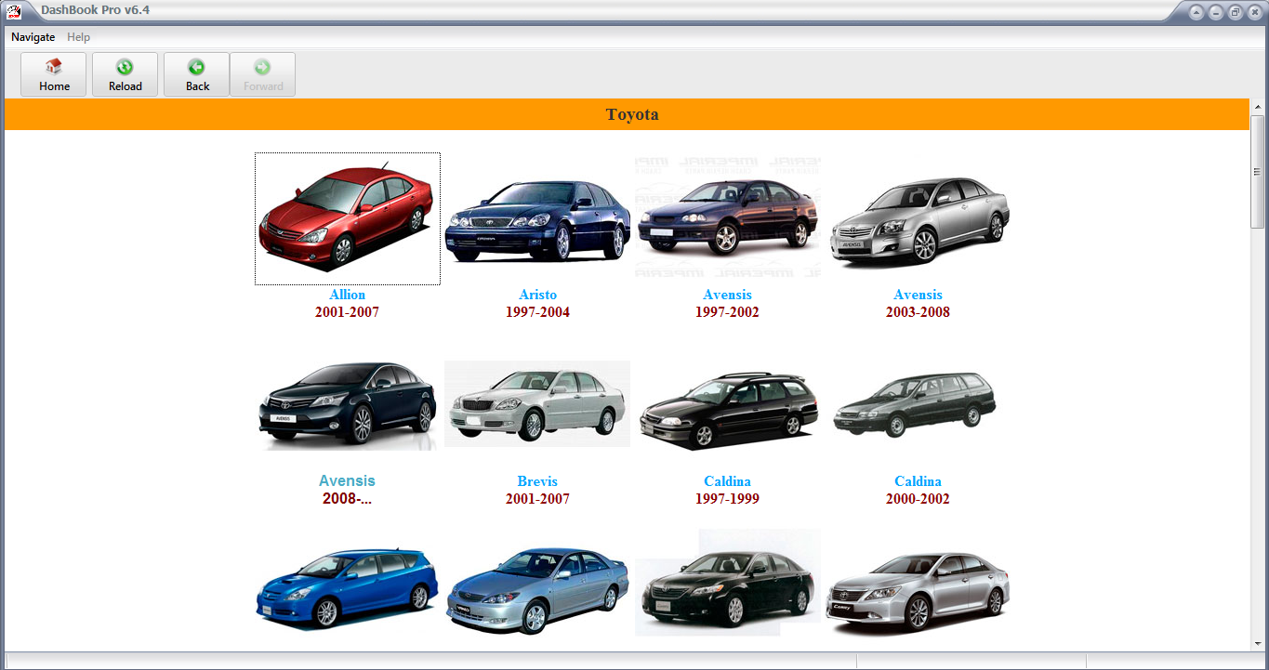
Task: Click the DashBook Pro title bar app icon
Action: [13, 11]
